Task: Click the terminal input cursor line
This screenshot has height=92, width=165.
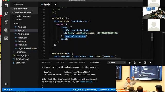Action: click(x=42, y=86)
